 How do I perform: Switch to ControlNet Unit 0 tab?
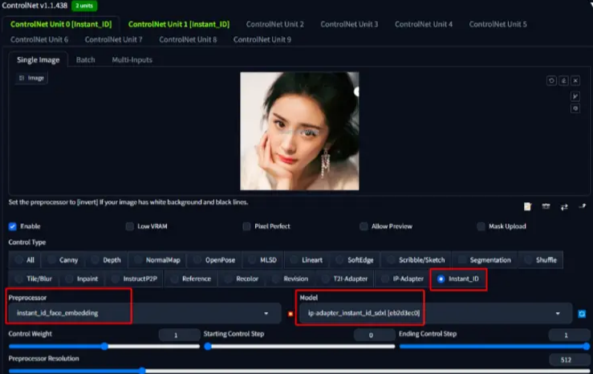(x=61, y=24)
